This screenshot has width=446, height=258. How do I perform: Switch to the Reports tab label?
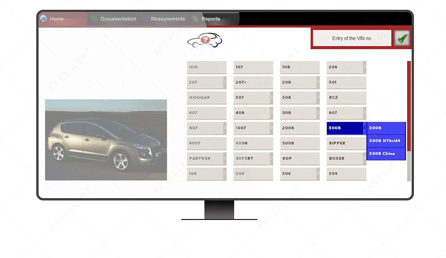(x=211, y=19)
